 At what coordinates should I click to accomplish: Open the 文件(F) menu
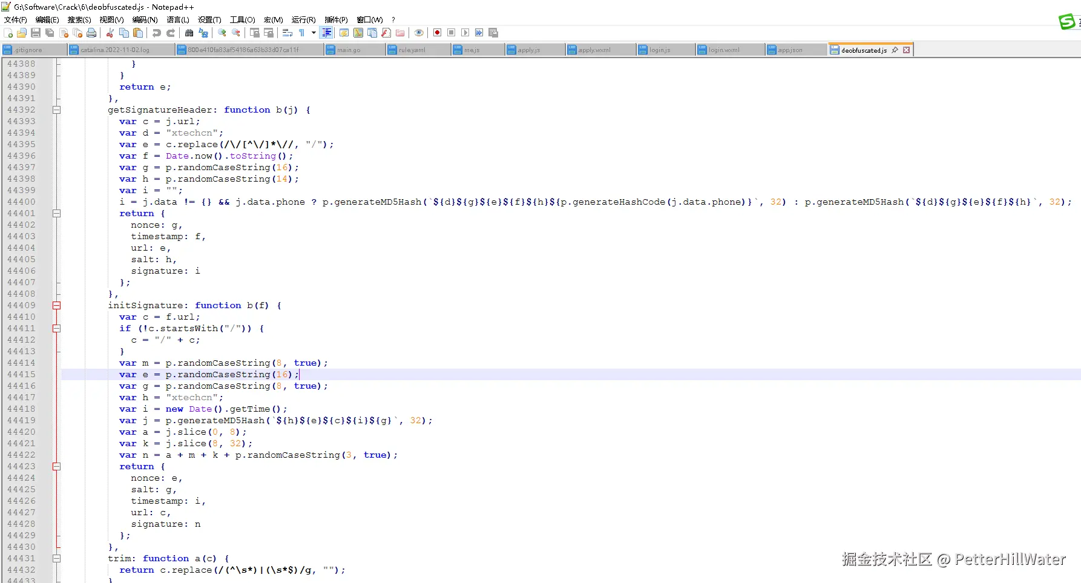tap(16, 20)
